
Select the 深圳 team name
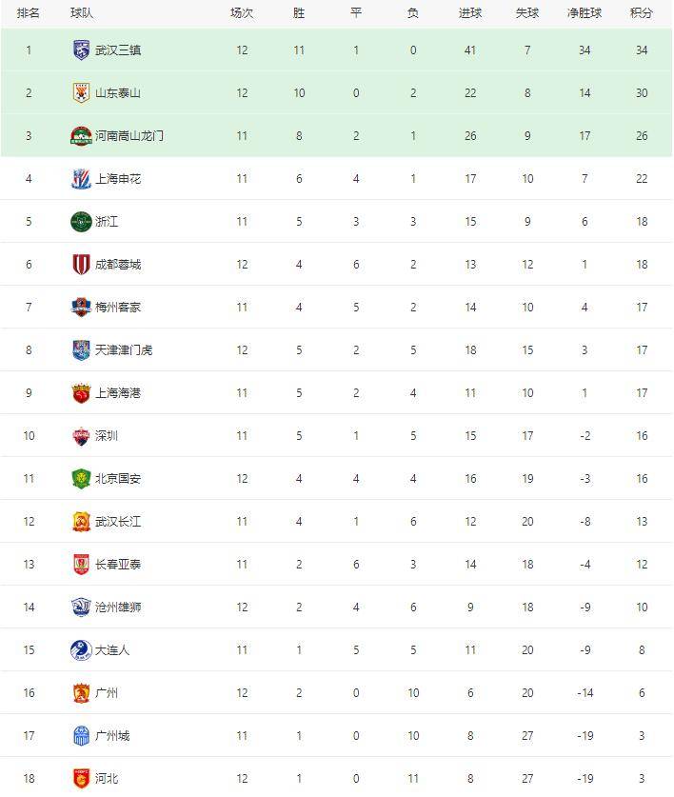pyautogui.click(x=107, y=436)
